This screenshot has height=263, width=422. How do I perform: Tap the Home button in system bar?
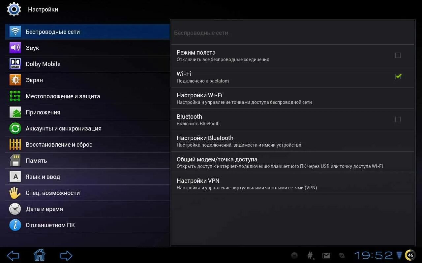coord(39,255)
